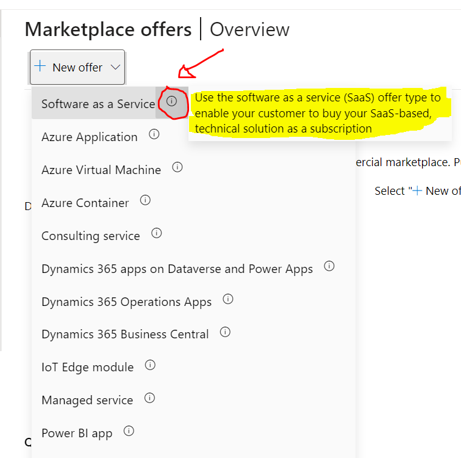The image size is (461, 458).
Task: Click the info icon for Dynamics 365 apps on Dataverse
Action: (329, 266)
